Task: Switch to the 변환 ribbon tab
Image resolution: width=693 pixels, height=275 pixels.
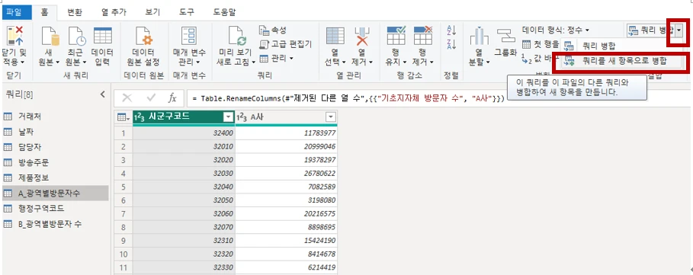Action: click(74, 12)
